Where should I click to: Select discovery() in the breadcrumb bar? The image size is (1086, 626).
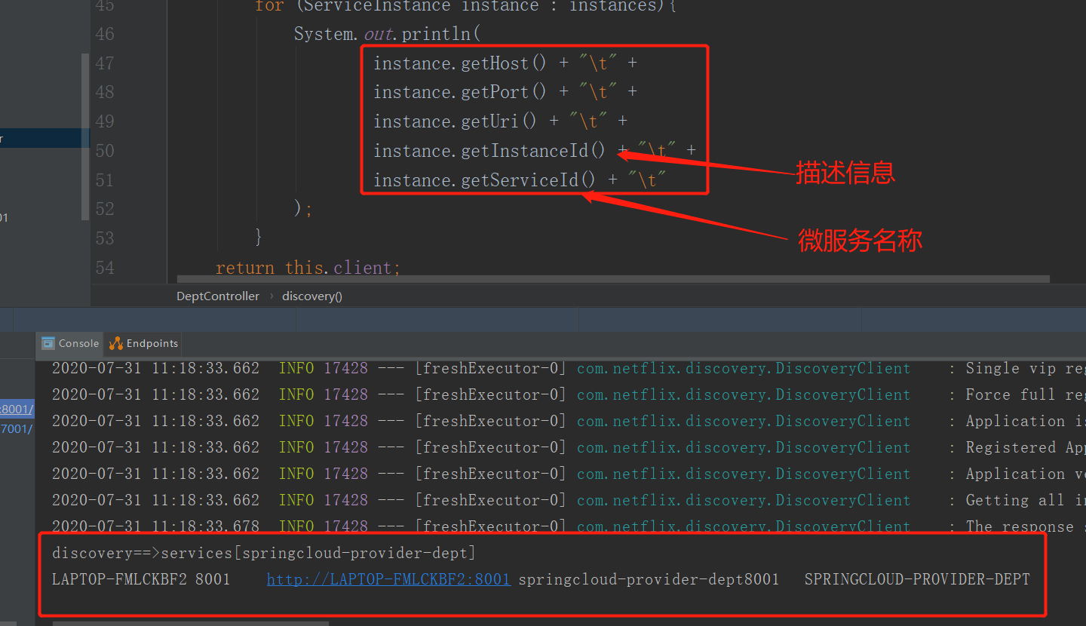click(x=311, y=296)
